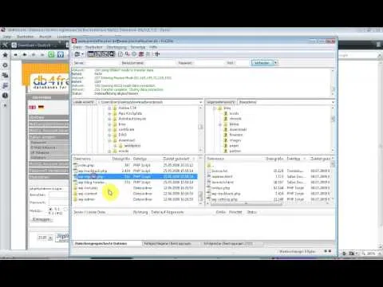This screenshot has width=383, height=287.
Task: Switch db4free page to German flag
Action: pos(41,108)
